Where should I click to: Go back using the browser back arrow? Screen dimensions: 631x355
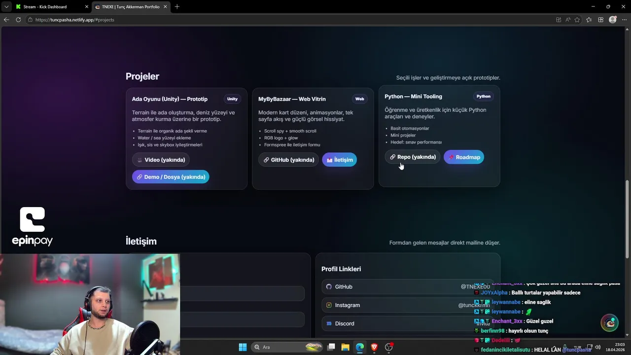coord(6,20)
